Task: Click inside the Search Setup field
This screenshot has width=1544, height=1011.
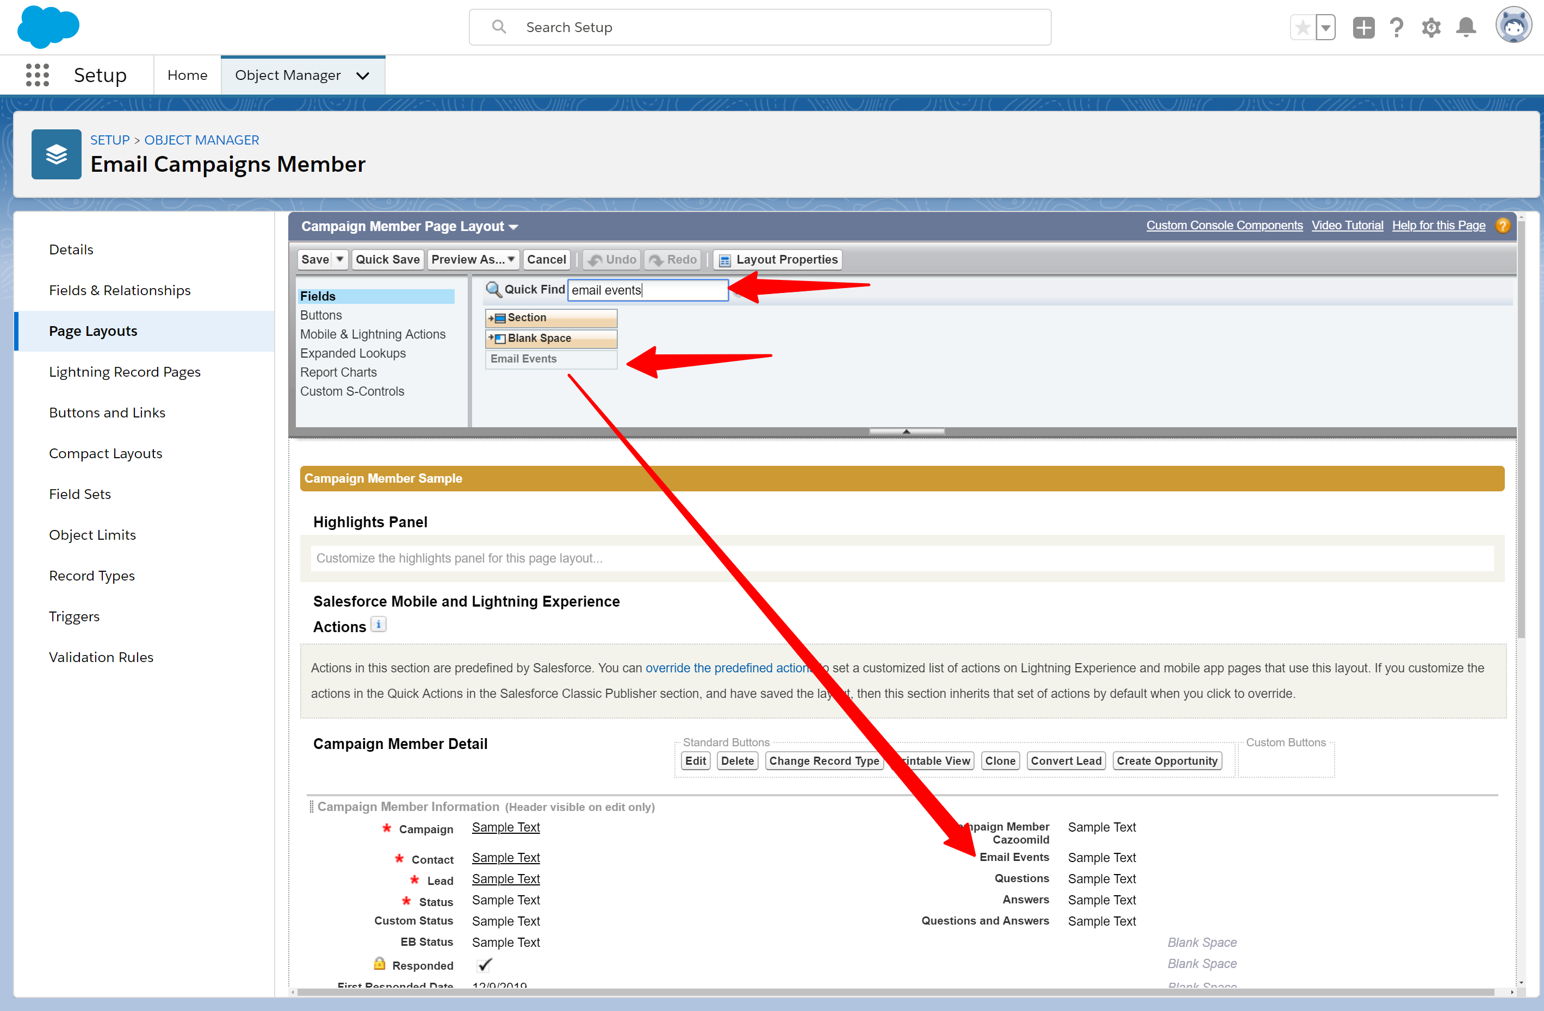Action: 760,27
